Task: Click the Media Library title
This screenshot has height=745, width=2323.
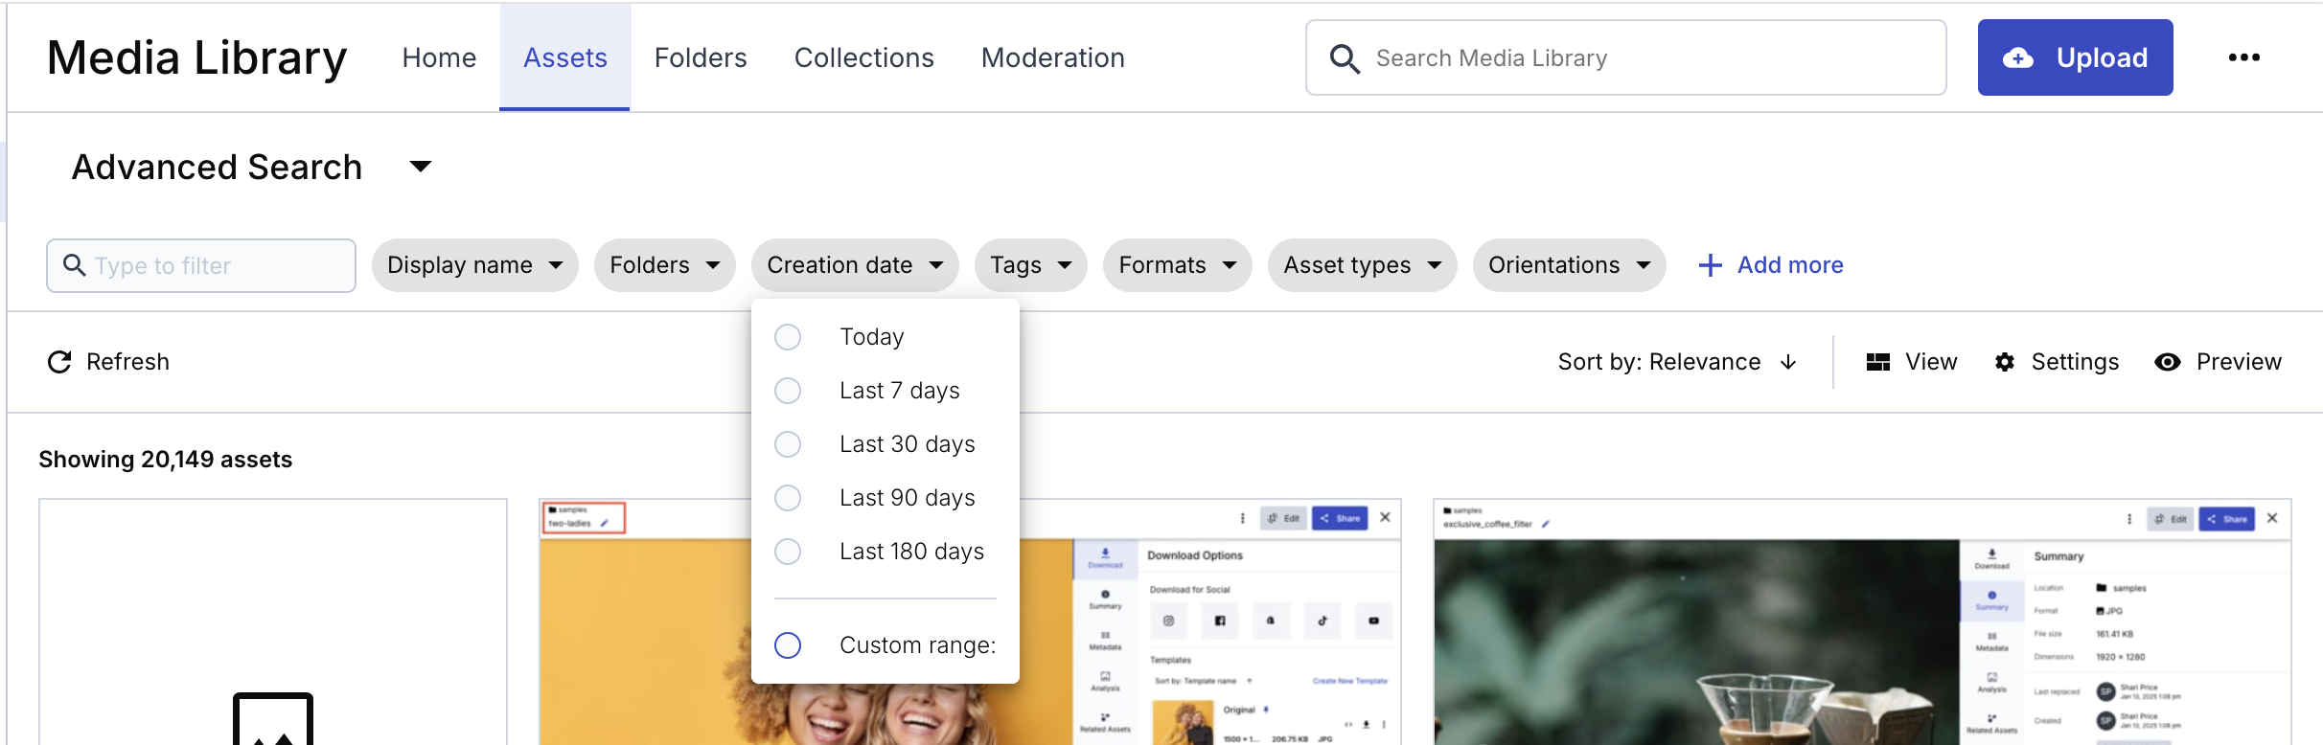Action: click(x=197, y=57)
